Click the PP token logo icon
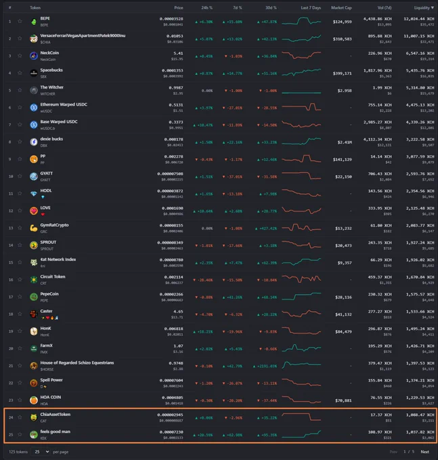Image resolution: width=438 pixels, height=460 pixels. (34, 159)
